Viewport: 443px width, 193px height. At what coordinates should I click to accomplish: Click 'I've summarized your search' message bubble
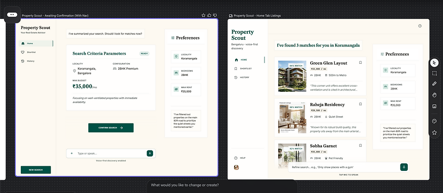pyautogui.click(x=106, y=34)
